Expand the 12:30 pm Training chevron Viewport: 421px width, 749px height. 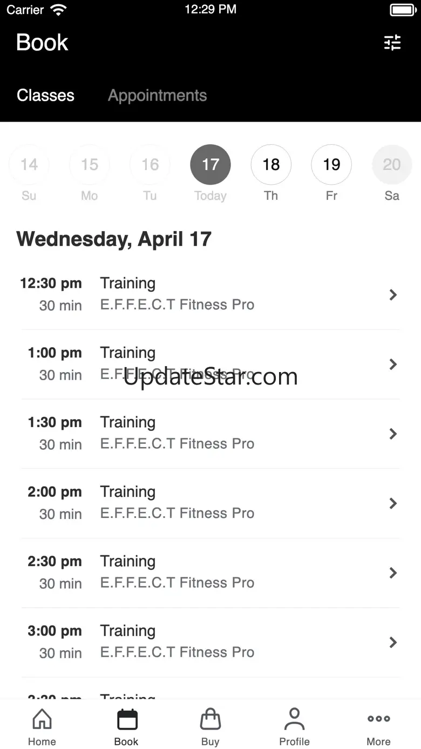click(393, 295)
